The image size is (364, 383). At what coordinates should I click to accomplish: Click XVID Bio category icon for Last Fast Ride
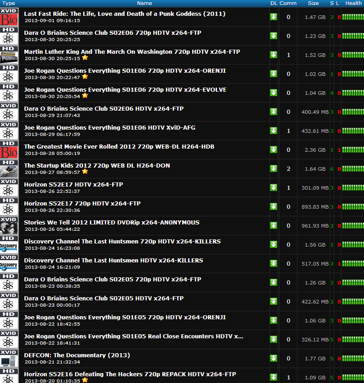pyautogui.click(x=9, y=17)
